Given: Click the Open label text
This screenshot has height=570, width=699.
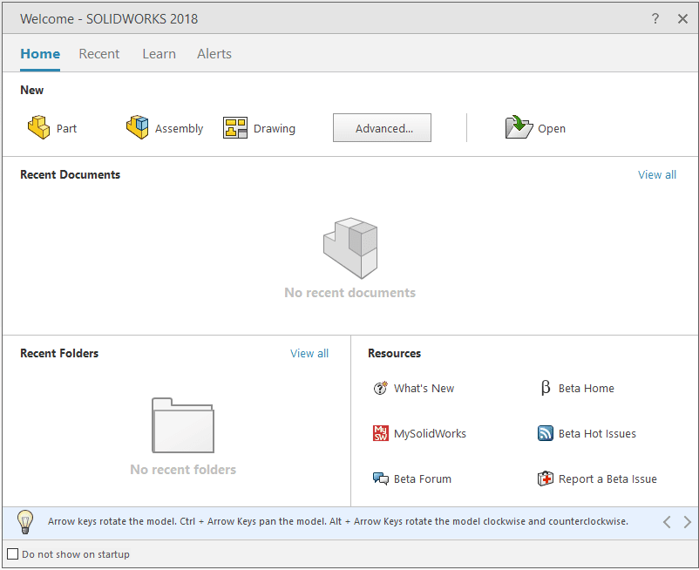Looking at the screenshot, I should click(552, 129).
